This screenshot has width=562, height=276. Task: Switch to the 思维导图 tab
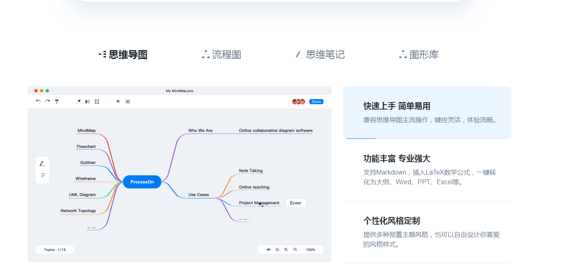[123, 55]
